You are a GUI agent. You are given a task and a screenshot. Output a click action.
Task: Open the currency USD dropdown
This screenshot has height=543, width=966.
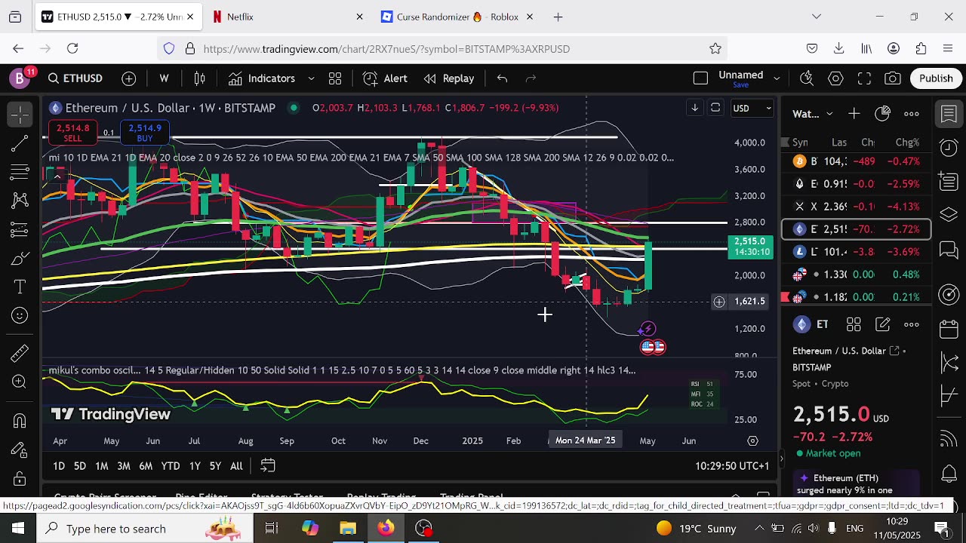752,108
